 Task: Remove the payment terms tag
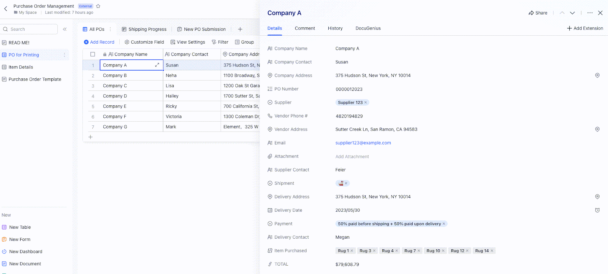[x=444, y=224]
